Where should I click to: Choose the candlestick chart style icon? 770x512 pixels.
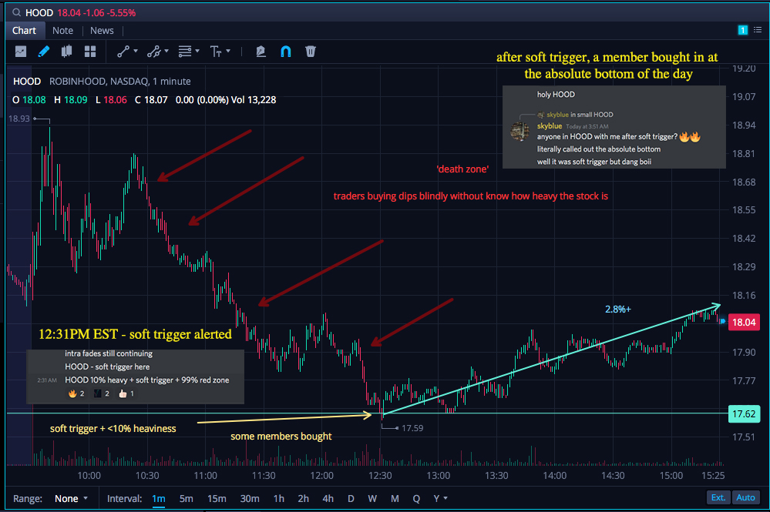67,51
